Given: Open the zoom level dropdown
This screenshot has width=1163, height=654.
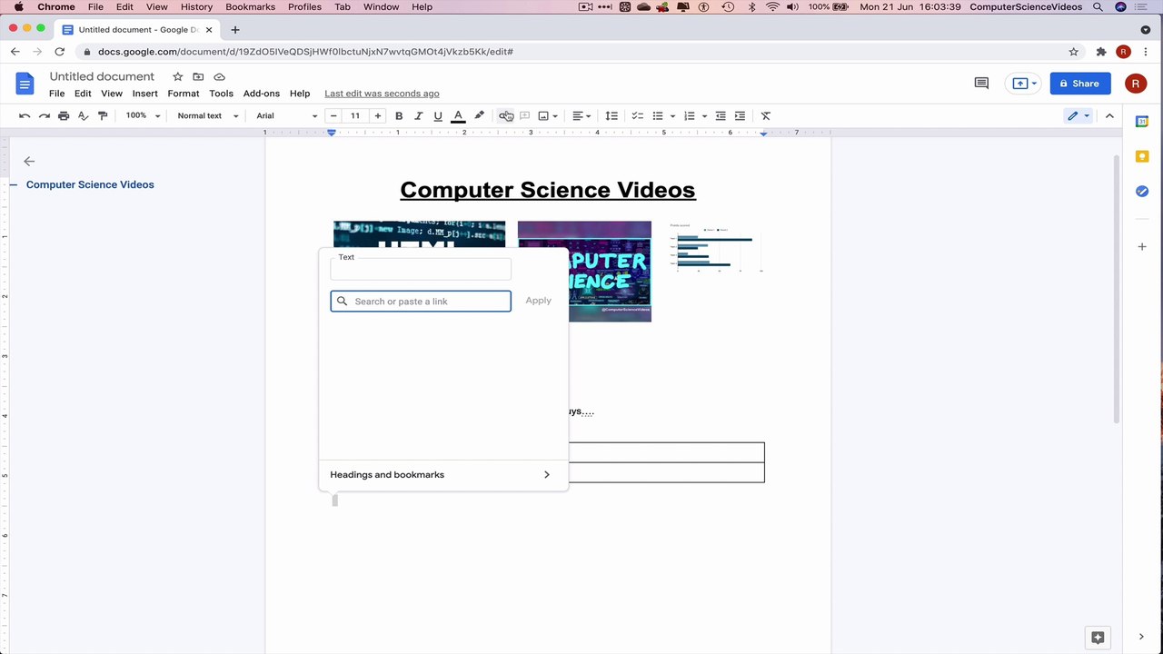Looking at the screenshot, I should [143, 115].
